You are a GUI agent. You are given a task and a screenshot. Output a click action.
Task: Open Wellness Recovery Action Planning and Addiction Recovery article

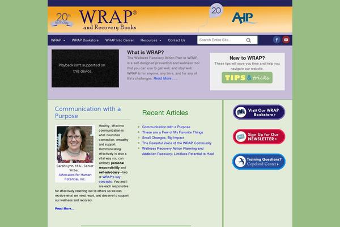tap(178, 151)
